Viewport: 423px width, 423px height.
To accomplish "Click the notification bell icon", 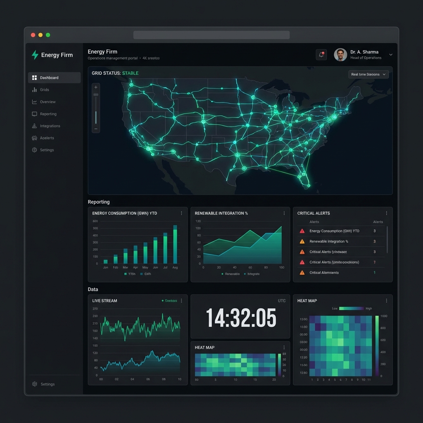I will pyautogui.click(x=321, y=55).
